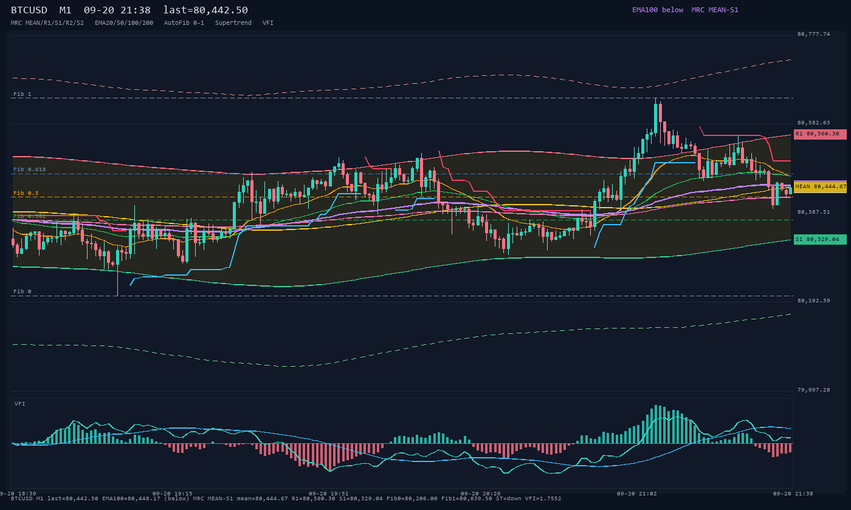Click the S1 80,329.04 price tag
851x510 pixels.
[820, 239]
